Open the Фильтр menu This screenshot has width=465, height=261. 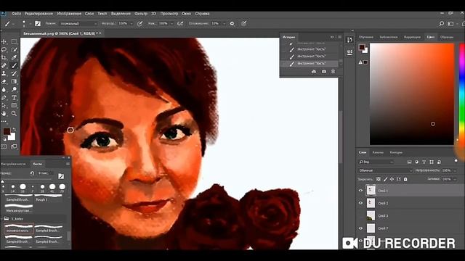click(x=141, y=14)
